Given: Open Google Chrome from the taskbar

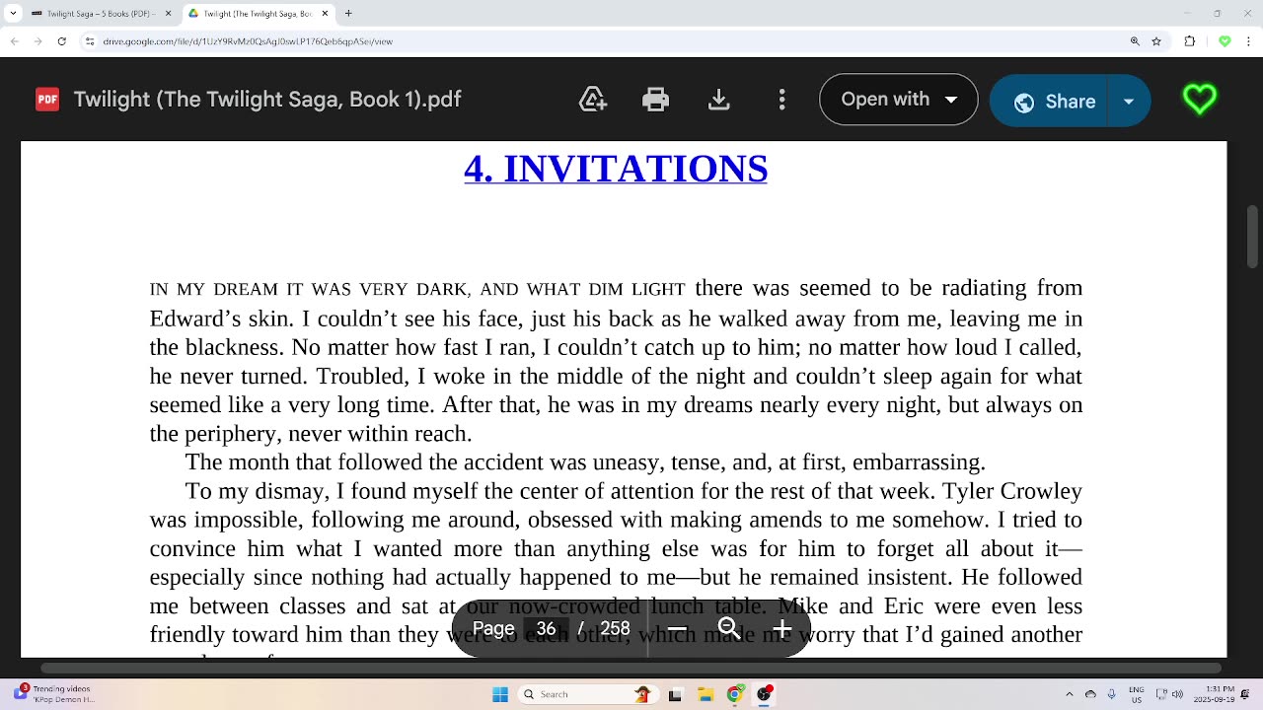Looking at the screenshot, I should [734, 694].
